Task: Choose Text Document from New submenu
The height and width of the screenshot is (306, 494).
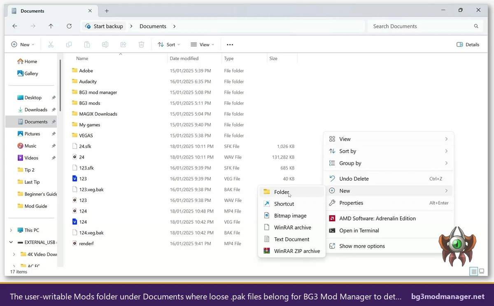Action: click(291, 239)
